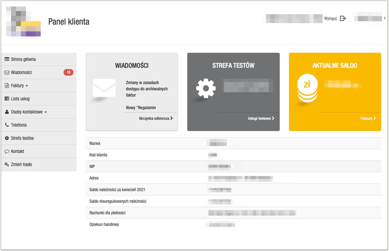Open Lista usług menu item

(39, 99)
